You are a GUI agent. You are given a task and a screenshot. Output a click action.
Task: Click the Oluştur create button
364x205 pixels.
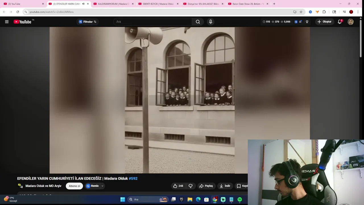pyautogui.click(x=324, y=22)
